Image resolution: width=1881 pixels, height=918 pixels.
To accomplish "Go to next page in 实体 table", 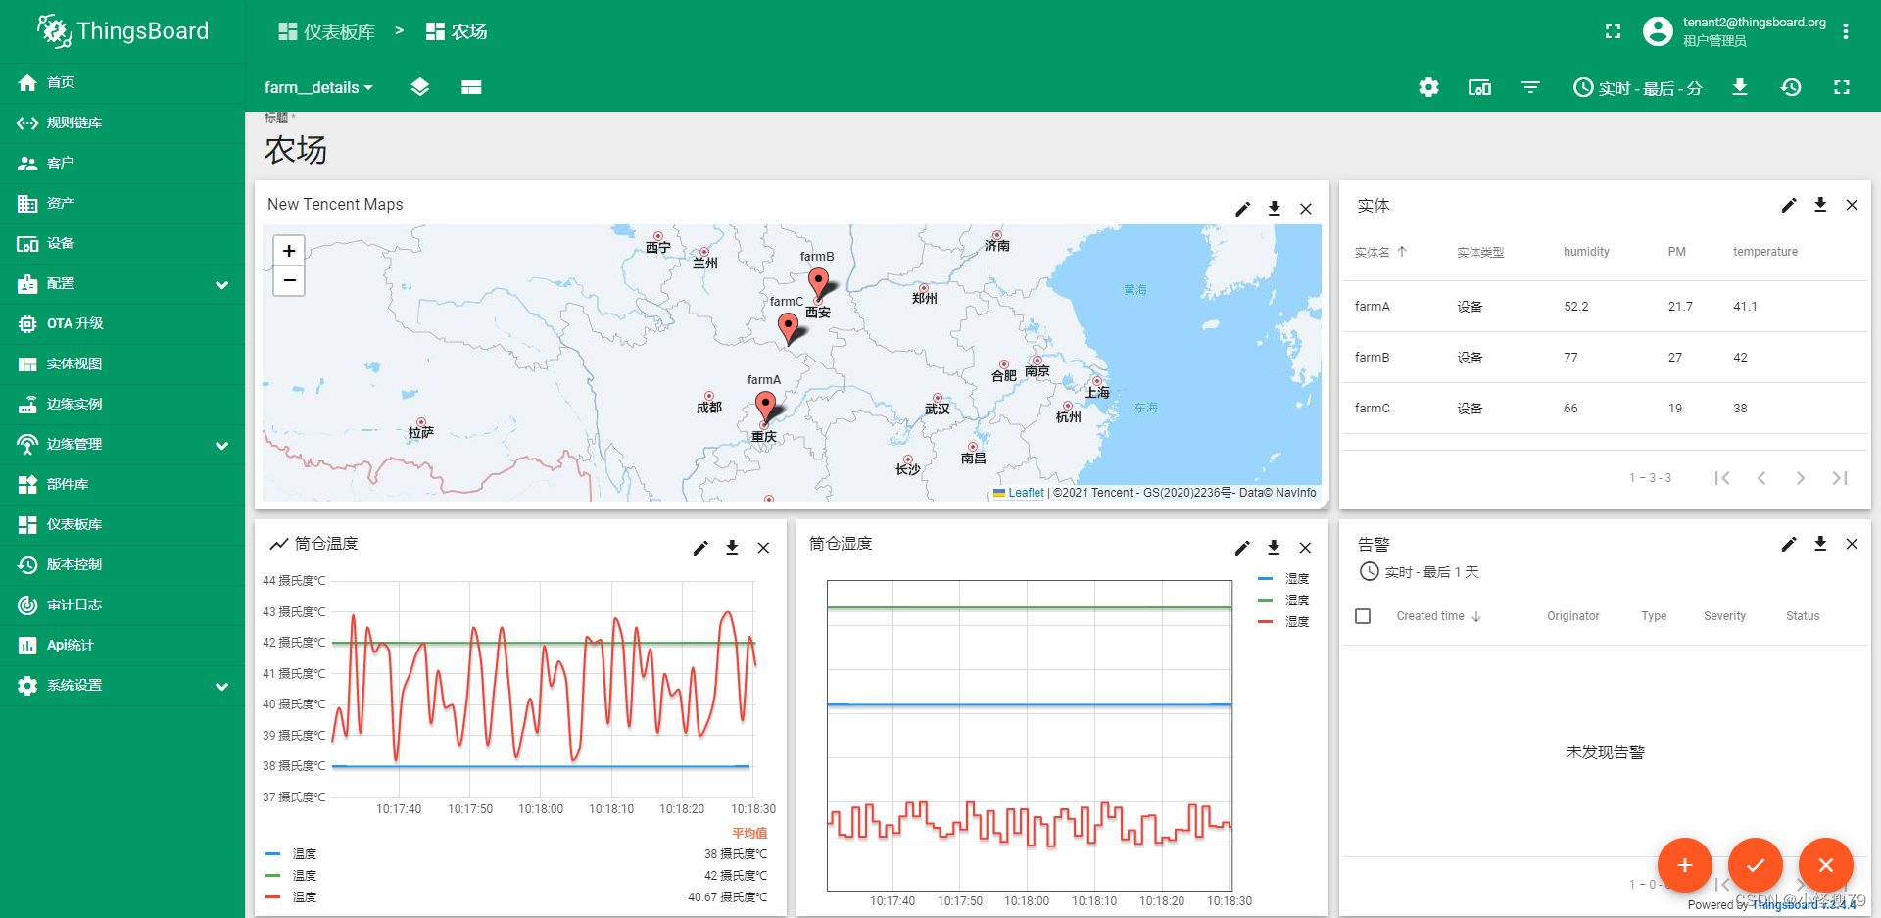I will (1800, 478).
